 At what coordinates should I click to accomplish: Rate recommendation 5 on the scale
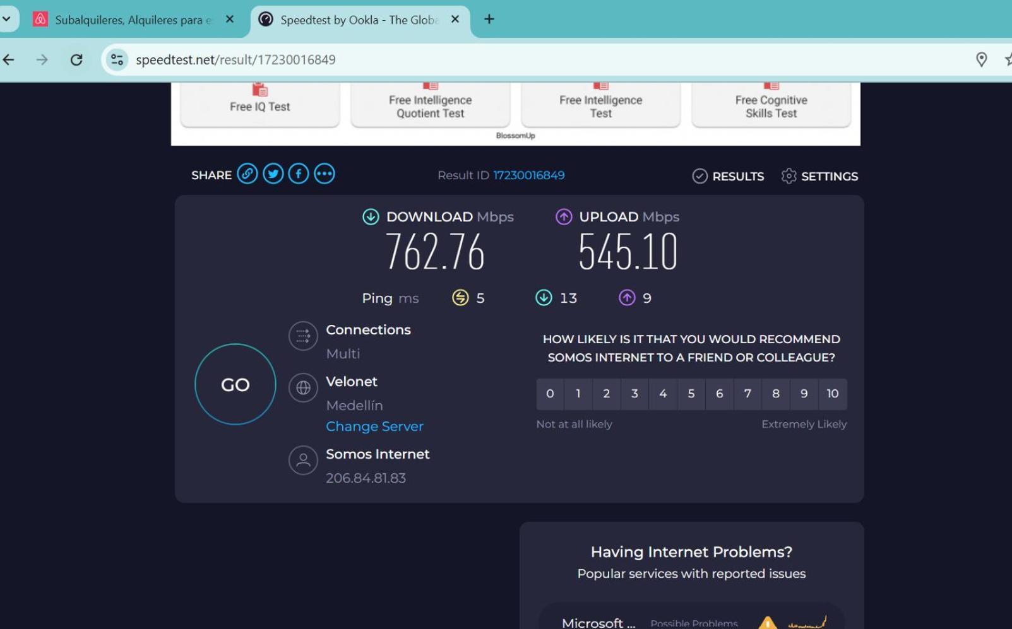[x=691, y=394]
